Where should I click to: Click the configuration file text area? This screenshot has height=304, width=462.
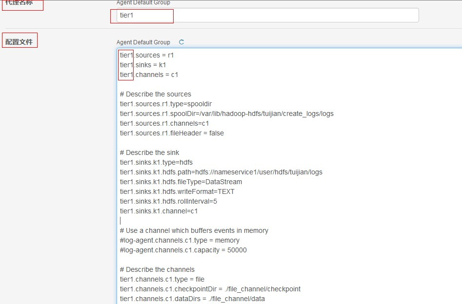coord(289,176)
